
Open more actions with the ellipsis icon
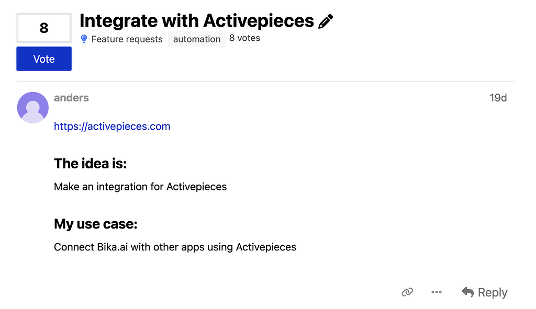437,292
